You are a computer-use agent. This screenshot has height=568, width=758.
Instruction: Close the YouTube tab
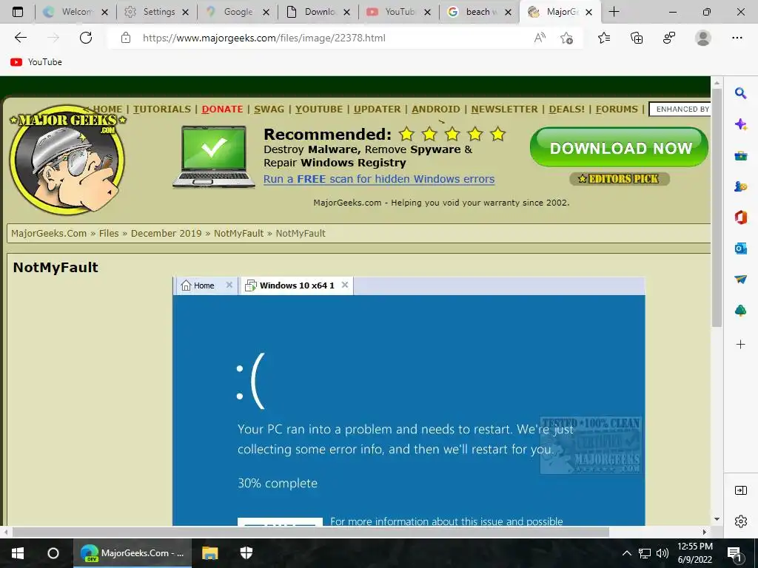427,12
